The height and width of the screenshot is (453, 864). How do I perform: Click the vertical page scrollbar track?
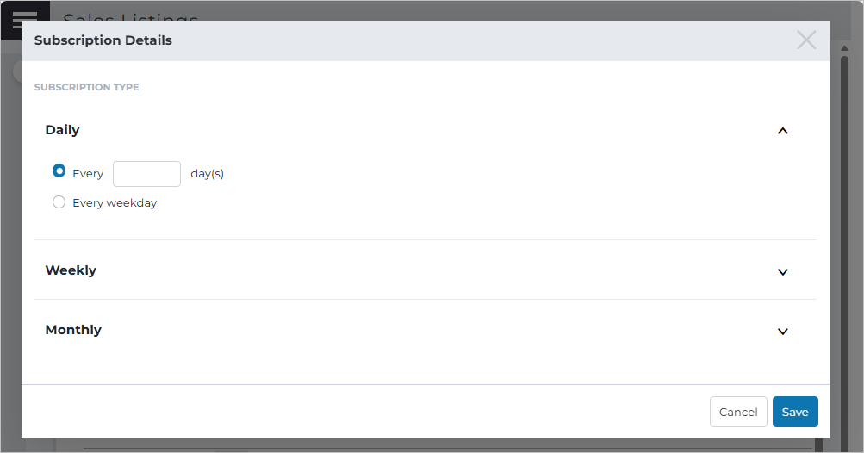pos(844,248)
